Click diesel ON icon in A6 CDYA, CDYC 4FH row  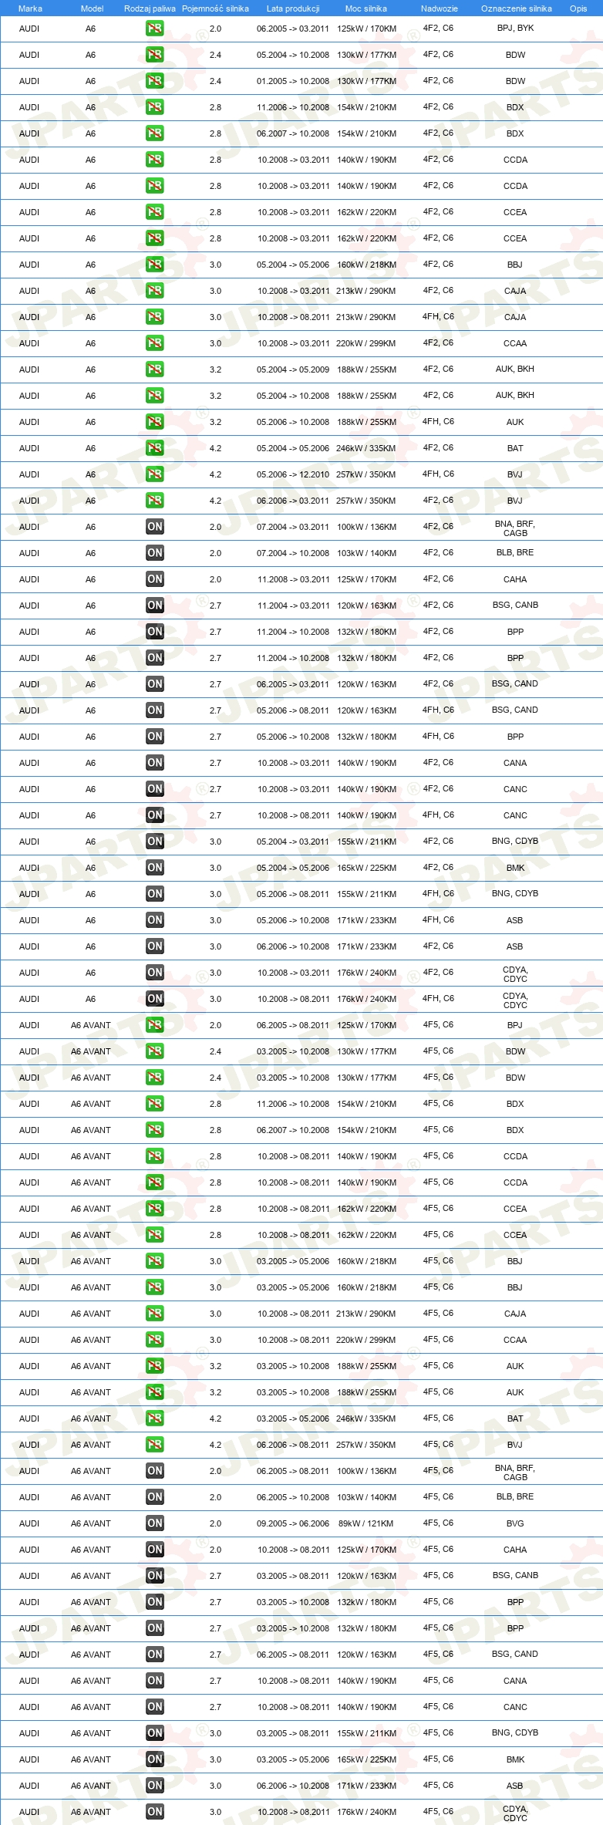pyautogui.click(x=155, y=999)
